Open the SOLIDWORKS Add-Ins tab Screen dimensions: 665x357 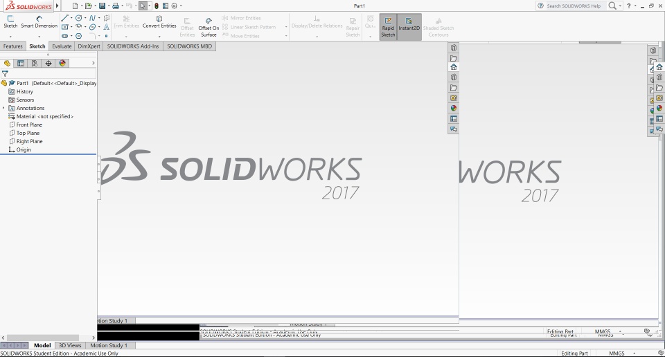[x=133, y=46]
